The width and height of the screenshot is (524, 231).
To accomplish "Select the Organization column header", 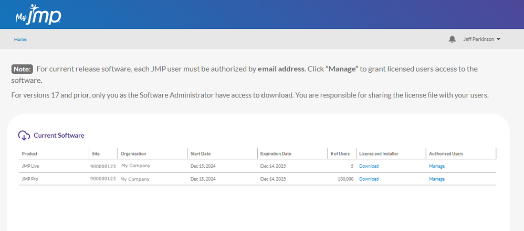I will pos(133,153).
